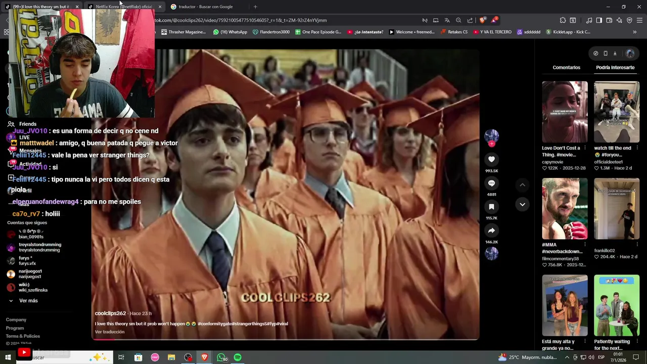This screenshot has height=364, width=647.
Task: Open options menu for #MMA neverbackdown card
Action: pyautogui.click(x=585, y=245)
